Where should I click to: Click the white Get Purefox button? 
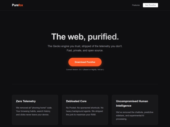click(150, 5)
